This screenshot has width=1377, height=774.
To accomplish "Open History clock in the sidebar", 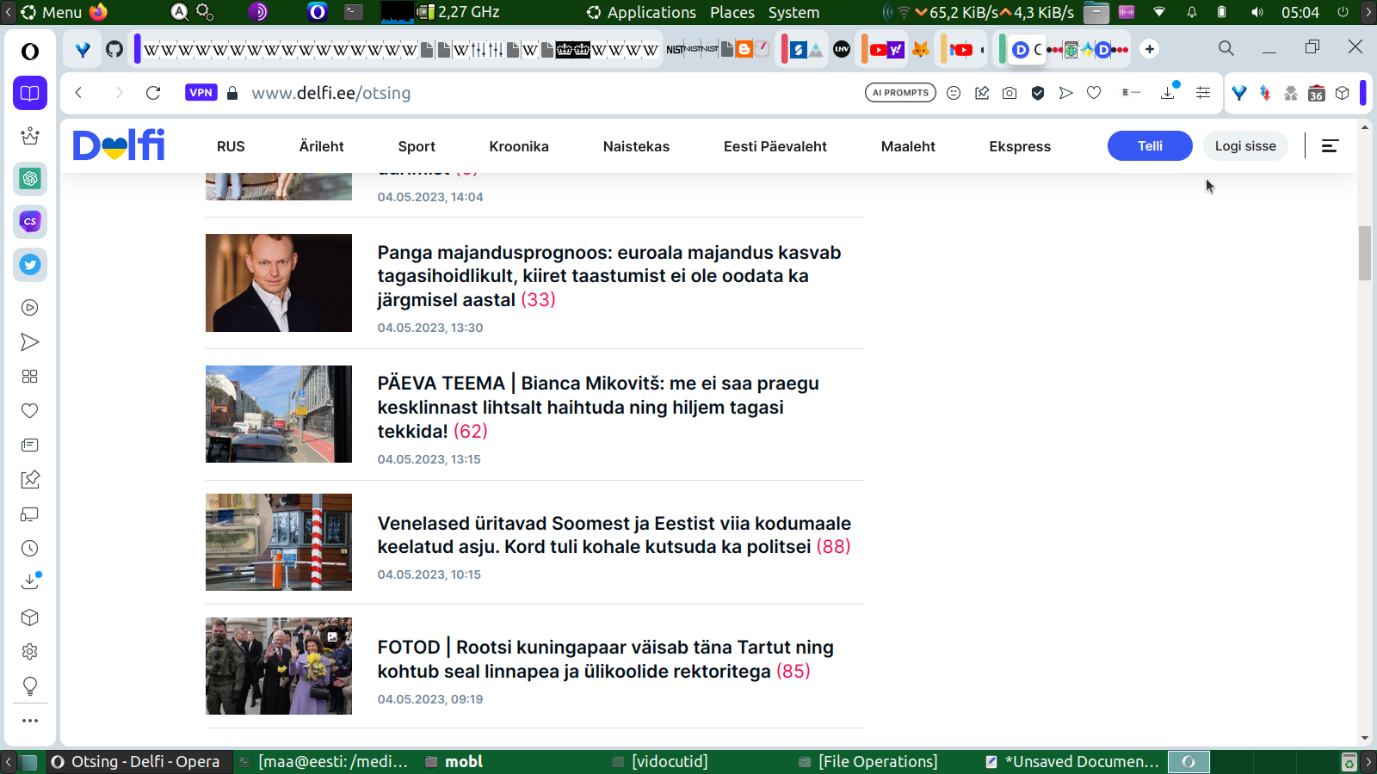I will click(x=30, y=549).
